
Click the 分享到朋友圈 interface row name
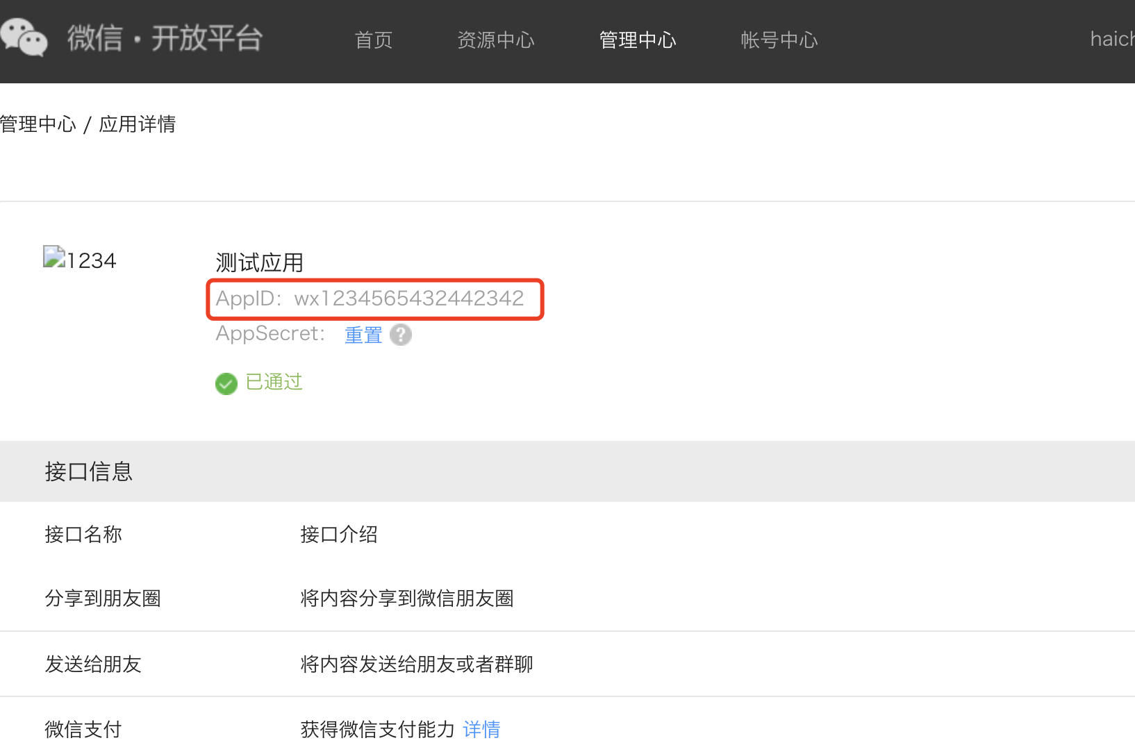[x=103, y=598]
